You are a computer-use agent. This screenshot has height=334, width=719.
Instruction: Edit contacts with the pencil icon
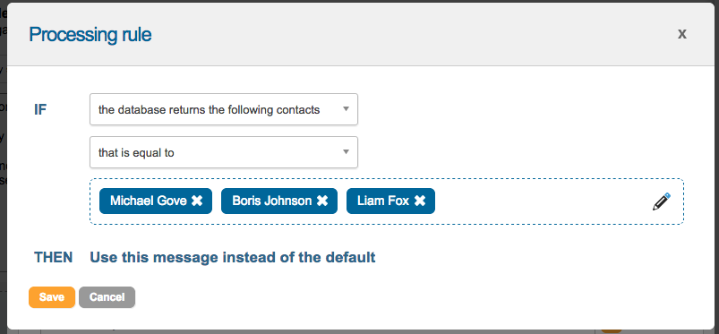coord(661,201)
